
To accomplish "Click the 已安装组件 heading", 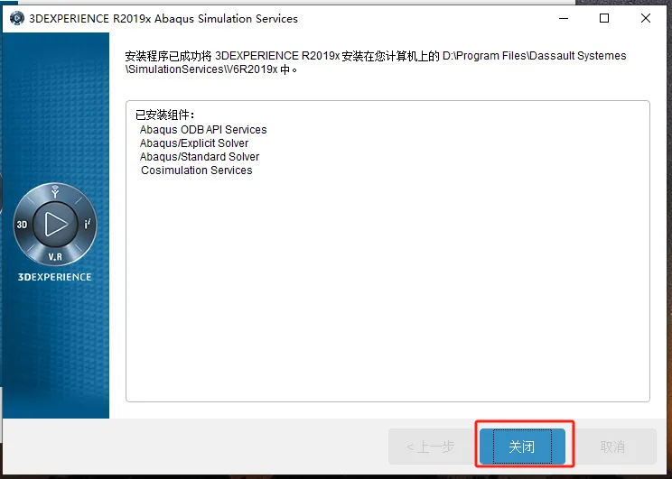I will (165, 115).
